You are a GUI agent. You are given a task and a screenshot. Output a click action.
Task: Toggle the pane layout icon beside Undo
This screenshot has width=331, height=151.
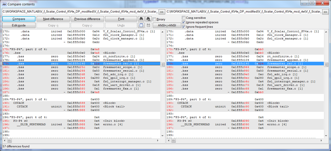141,25
